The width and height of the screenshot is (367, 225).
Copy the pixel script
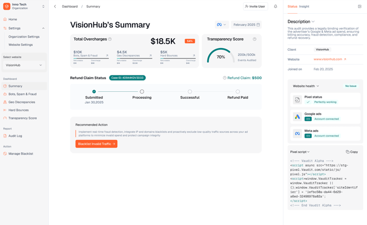click(352, 152)
